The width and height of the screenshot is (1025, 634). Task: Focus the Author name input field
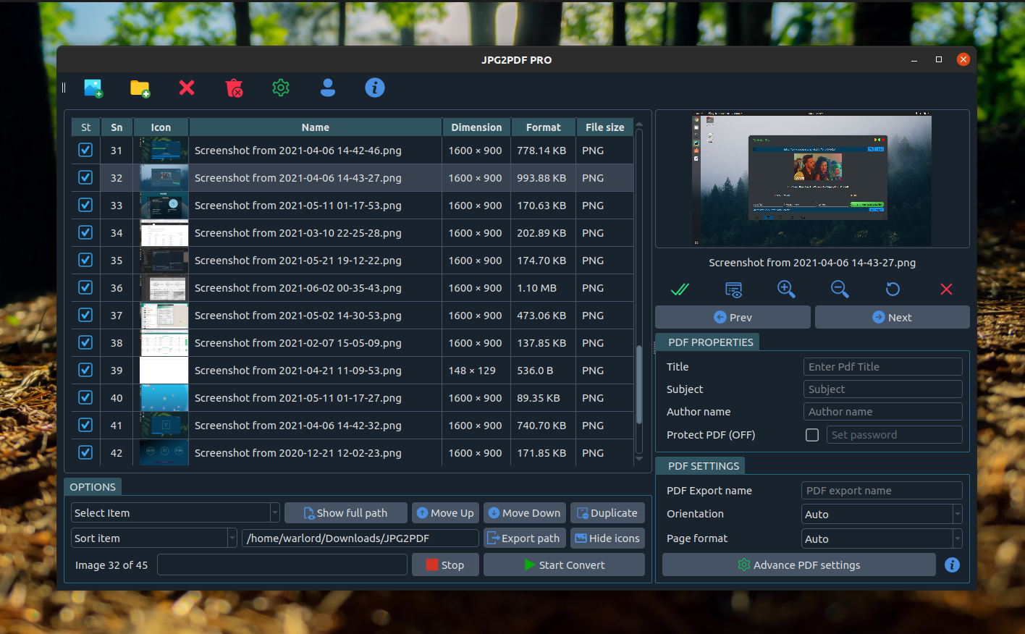(x=883, y=412)
